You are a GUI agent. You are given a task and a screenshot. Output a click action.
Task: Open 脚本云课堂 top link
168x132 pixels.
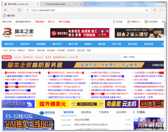[64, 22]
